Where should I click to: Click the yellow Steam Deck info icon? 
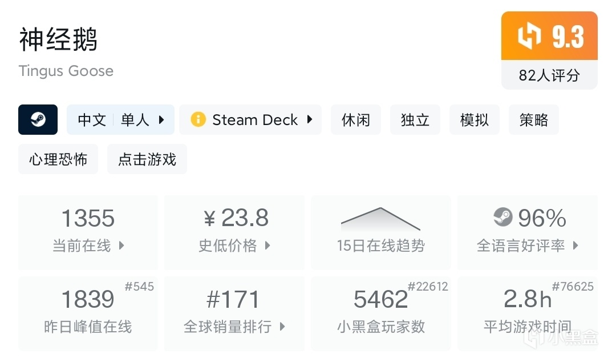(198, 119)
